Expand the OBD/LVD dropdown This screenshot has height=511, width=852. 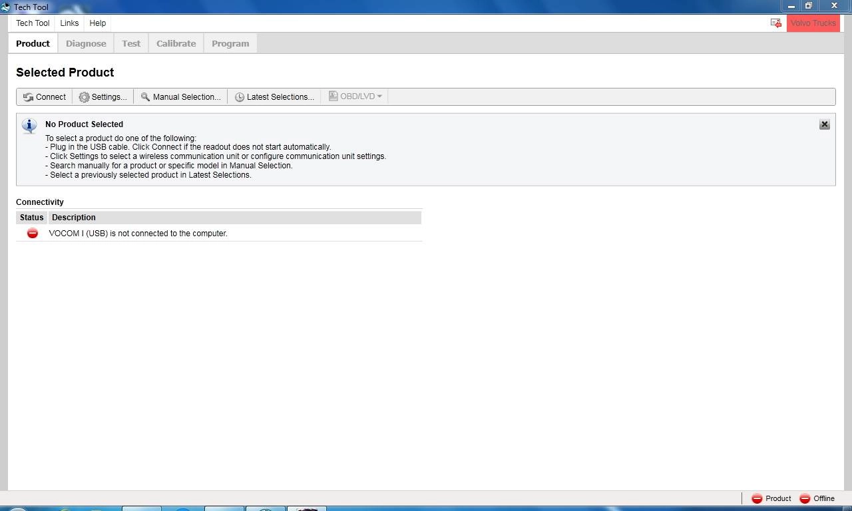(355, 96)
